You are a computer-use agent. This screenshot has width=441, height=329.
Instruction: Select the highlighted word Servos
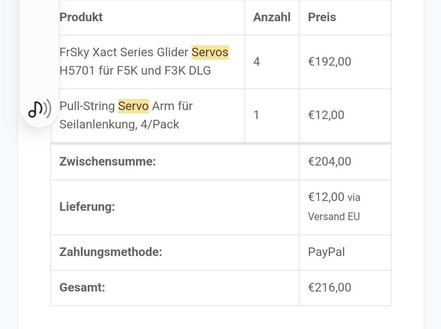(x=210, y=52)
